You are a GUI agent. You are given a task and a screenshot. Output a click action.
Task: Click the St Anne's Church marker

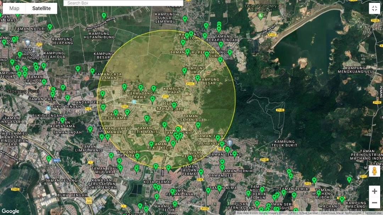229,143
